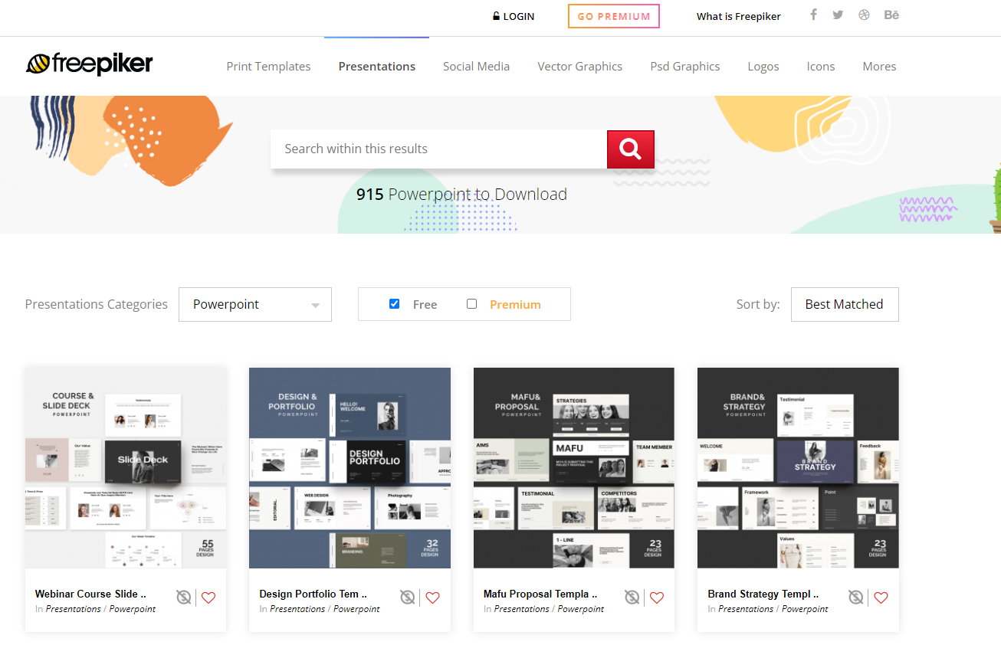The width and height of the screenshot is (1001, 645).
Task: Focus the Search within this results field
Action: tap(438, 149)
